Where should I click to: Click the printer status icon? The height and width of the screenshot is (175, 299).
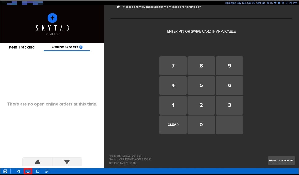tap(275, 3)
